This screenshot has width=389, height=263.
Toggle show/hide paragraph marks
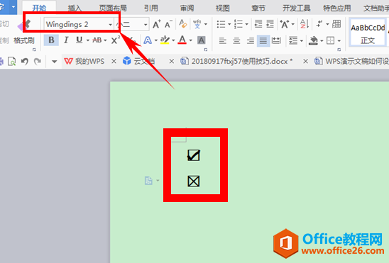coord(319,24)
